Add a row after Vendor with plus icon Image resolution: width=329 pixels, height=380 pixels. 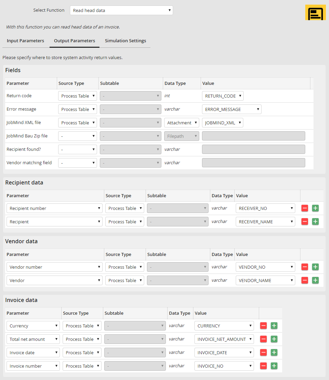coord(315,280)
